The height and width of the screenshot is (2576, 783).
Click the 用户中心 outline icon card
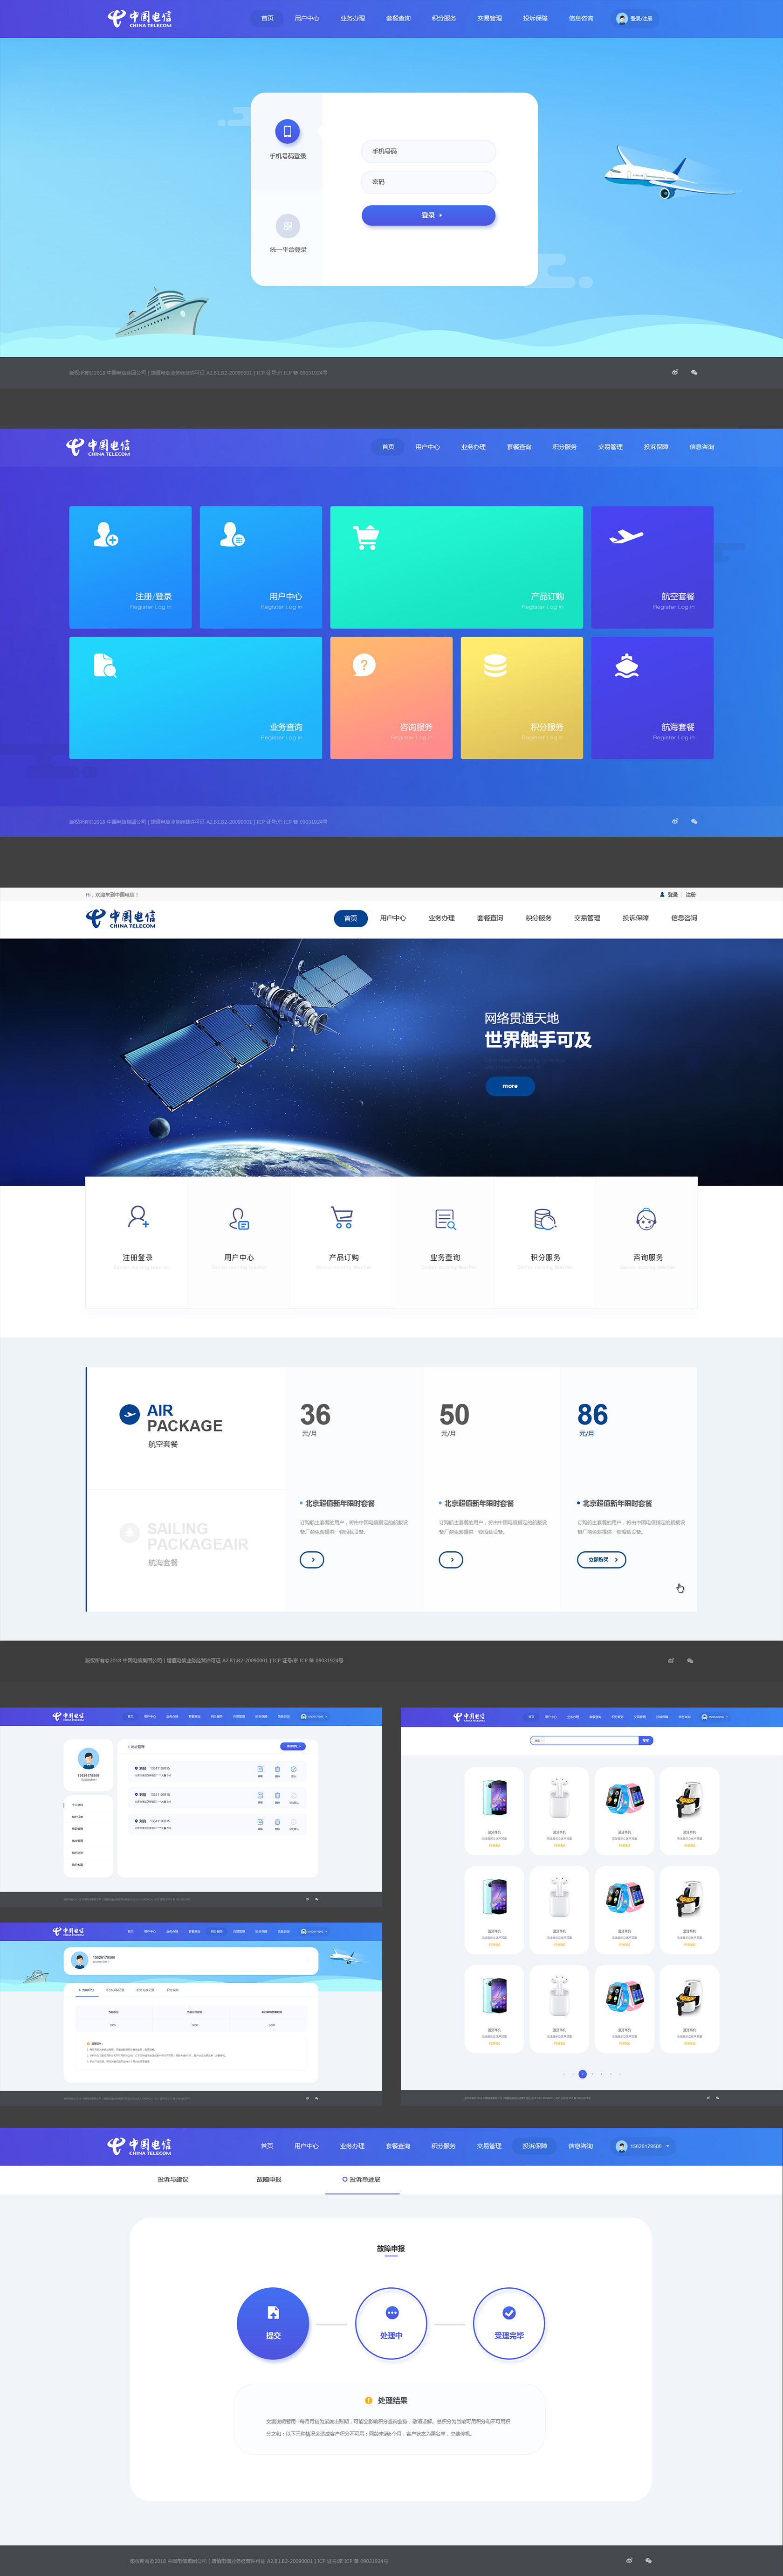click(x=239, y=1242)
